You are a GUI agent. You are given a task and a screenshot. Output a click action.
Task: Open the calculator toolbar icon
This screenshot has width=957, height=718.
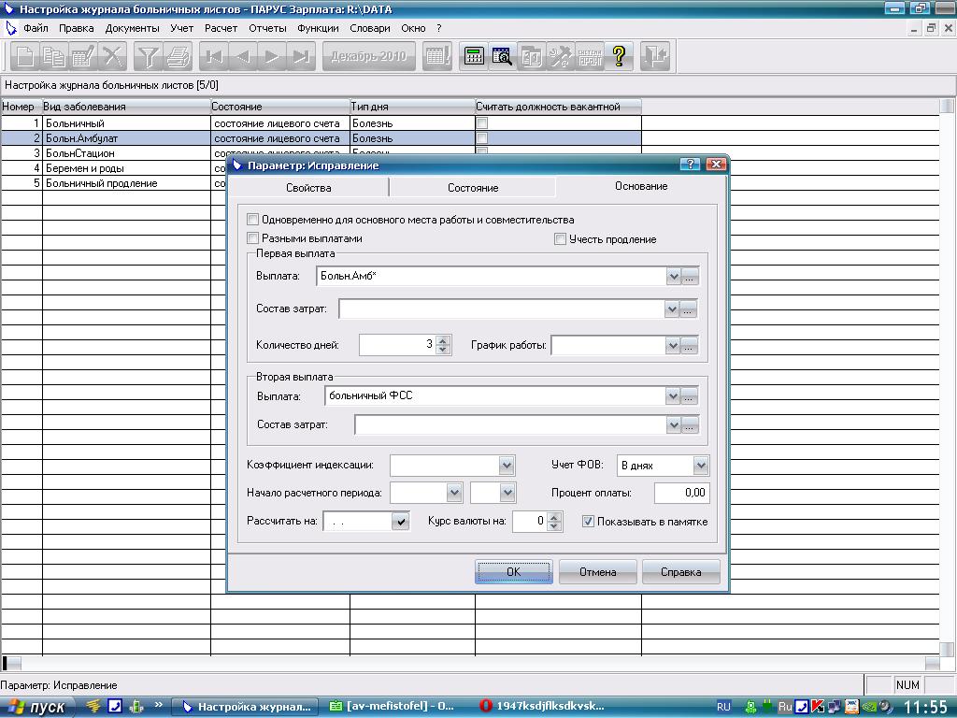474,57
